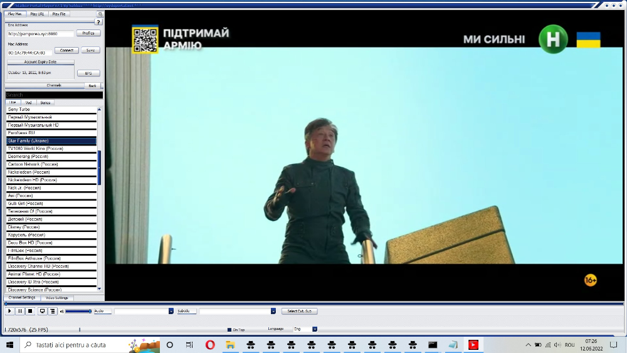The width and height of the screenshot is (627, 353).
Task: Click the channel Search field
Action: point(54,95)
